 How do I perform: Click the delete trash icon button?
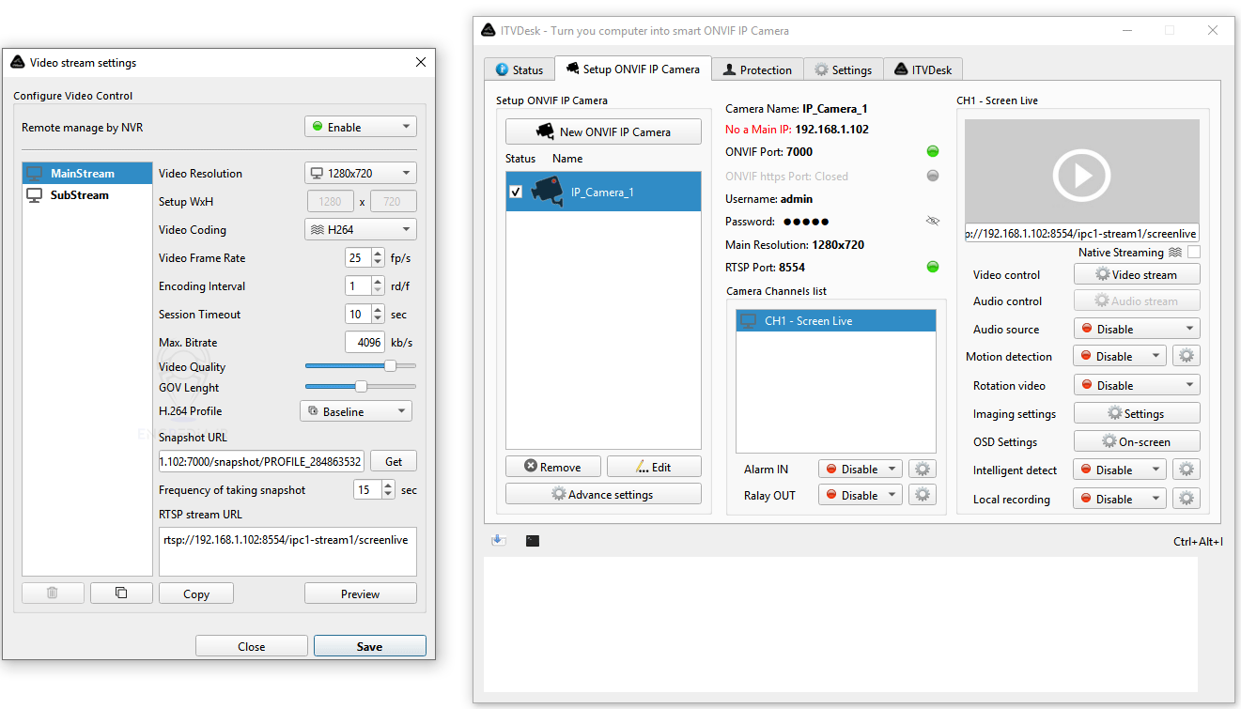tap(53, 593)
